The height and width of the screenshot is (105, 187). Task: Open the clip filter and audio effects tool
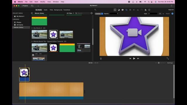pyautogui.click(x=146, y=10)
